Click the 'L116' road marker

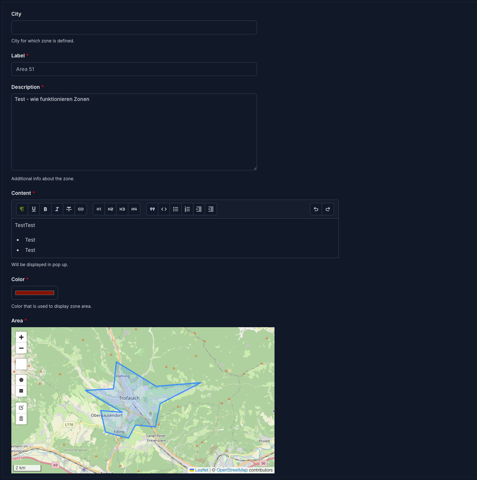point(69,424)
